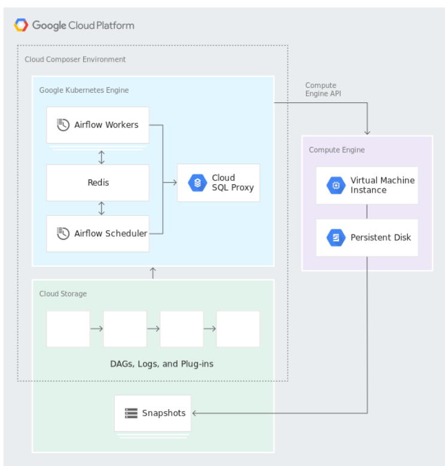Click the Virtual Machine Instance chip icon
Screen dimensions: 445x466
point(336,185)
